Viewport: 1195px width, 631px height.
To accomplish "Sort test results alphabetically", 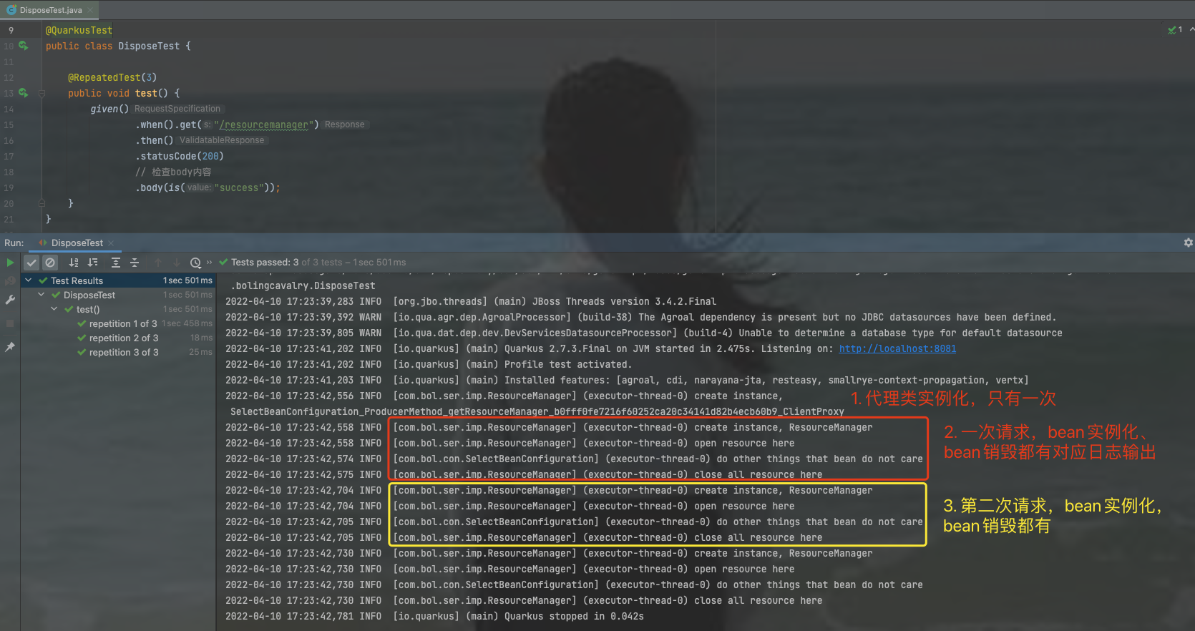I will 74,263.
